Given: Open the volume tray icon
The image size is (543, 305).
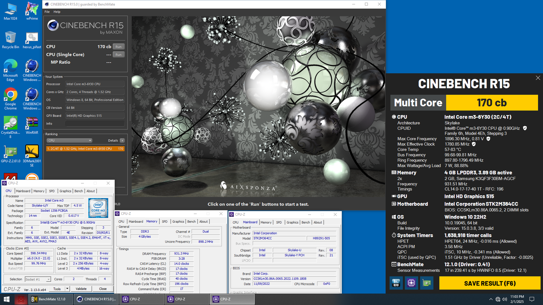Looking at the screenshot, I should tap(505, 299).
